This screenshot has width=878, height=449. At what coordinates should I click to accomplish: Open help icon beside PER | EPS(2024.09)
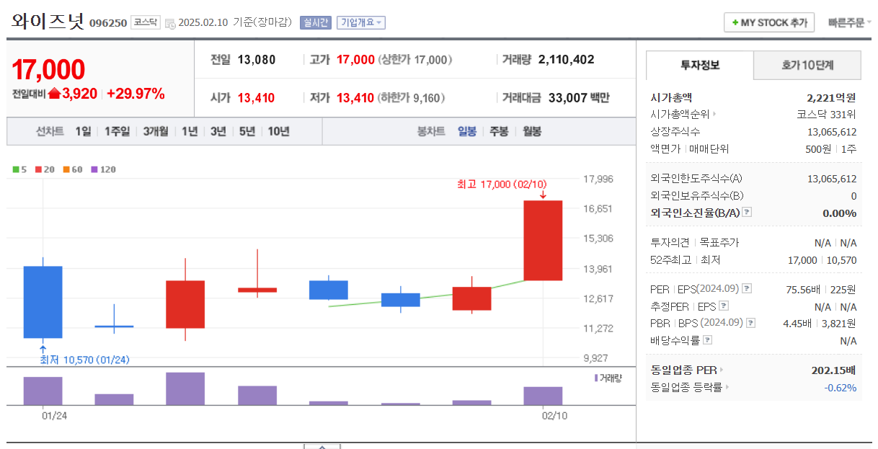(x=747, y=288)
